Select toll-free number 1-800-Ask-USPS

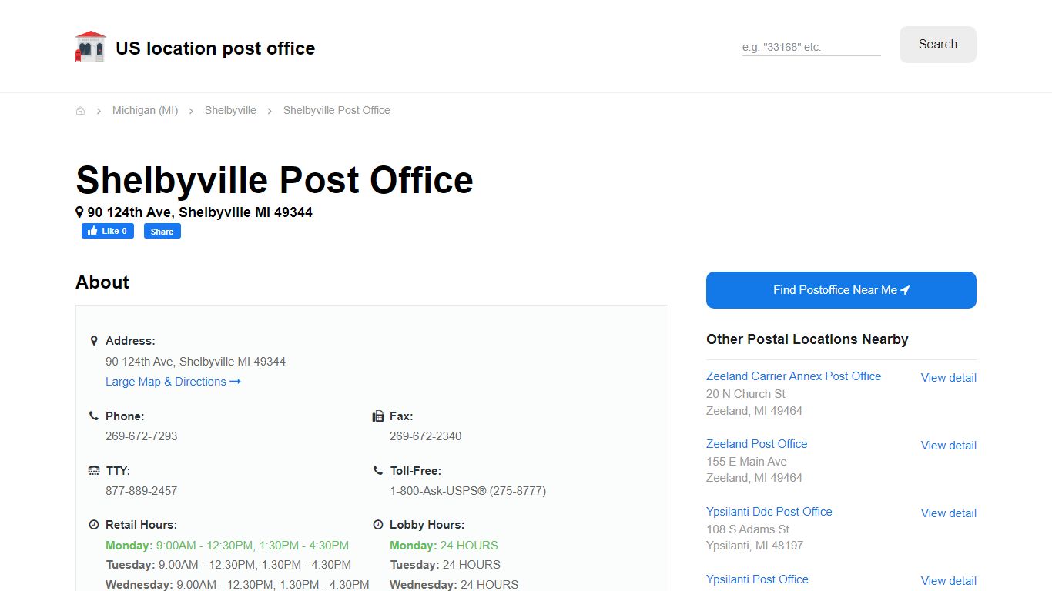[x=467, y=491]
